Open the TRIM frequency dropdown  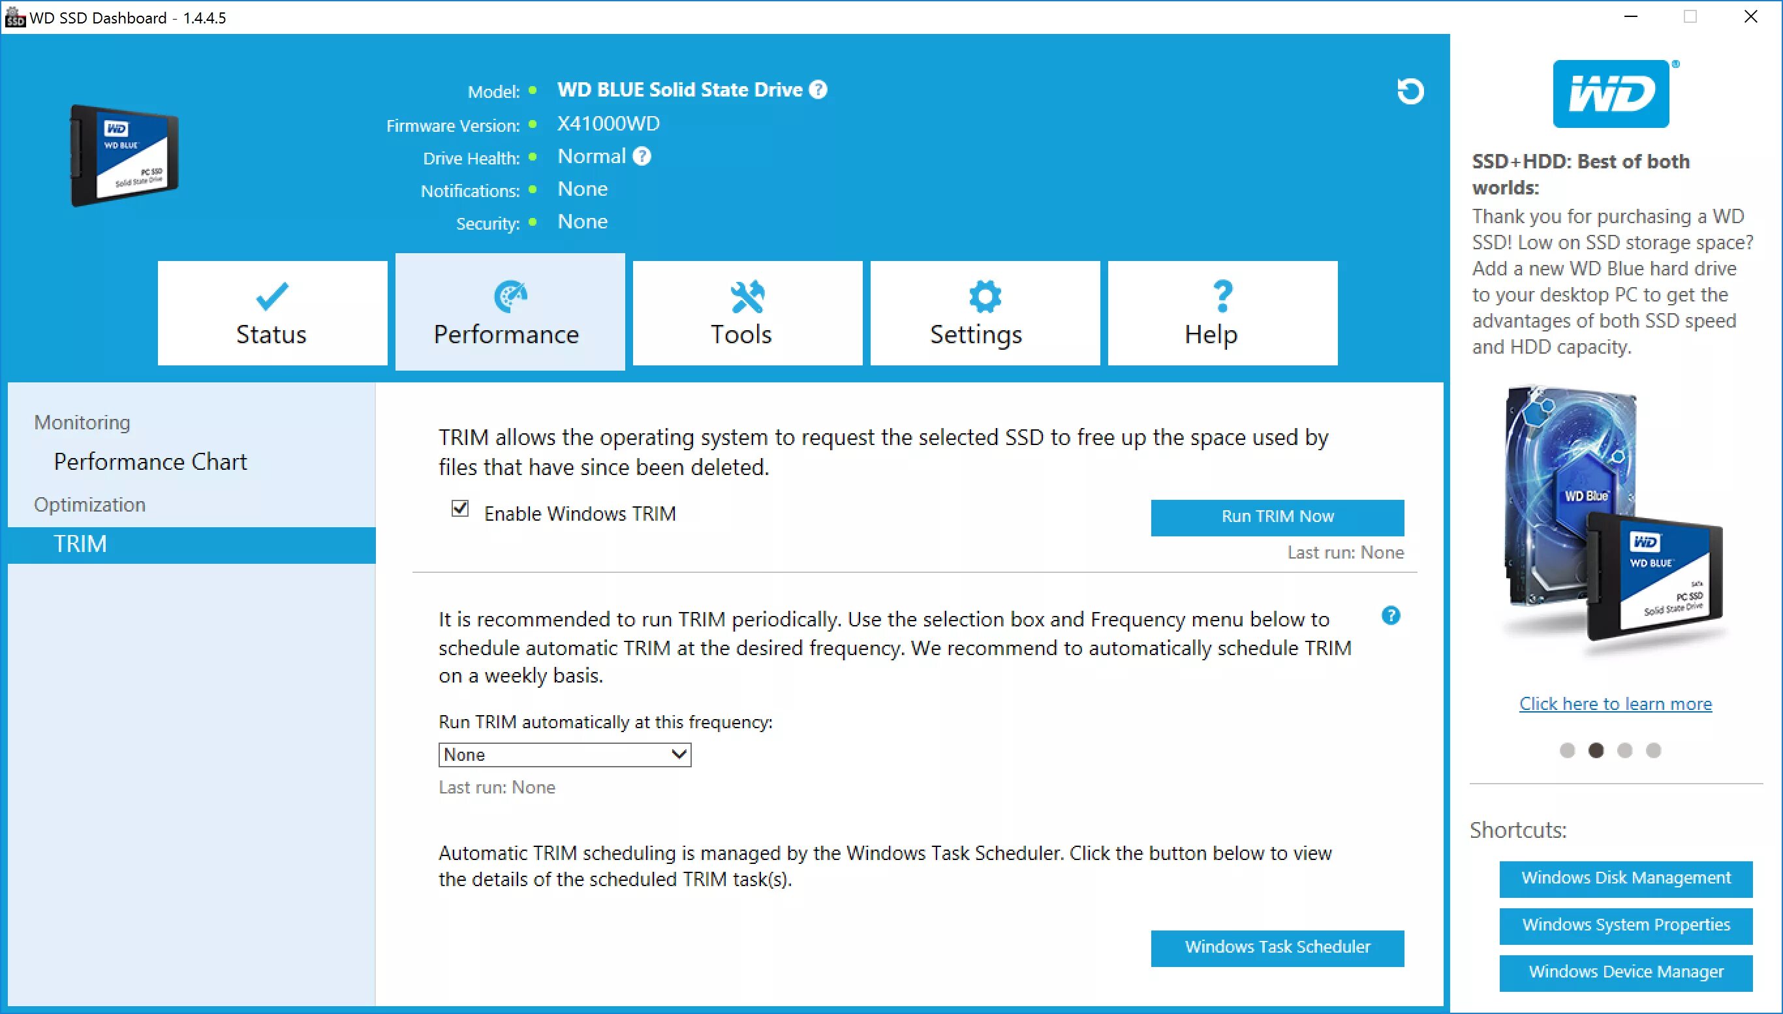point(564,755)
